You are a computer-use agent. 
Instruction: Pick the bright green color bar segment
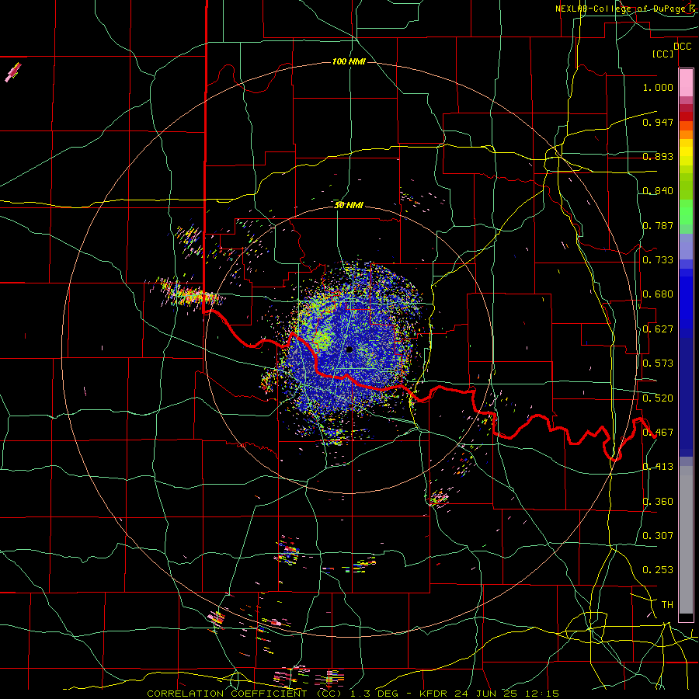pyautogui.click(x=686, y=212)
